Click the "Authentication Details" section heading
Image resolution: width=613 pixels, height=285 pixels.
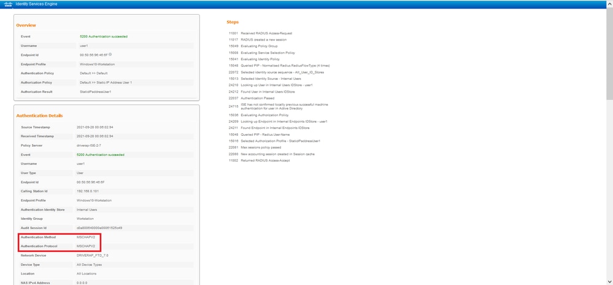coord(39,116)
